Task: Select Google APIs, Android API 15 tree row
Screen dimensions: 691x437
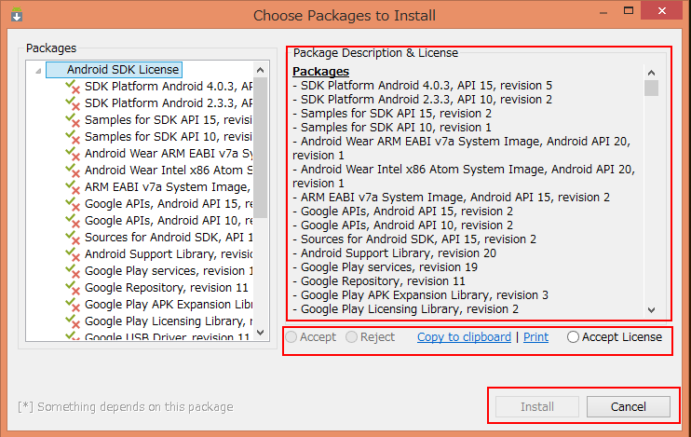Action: (169, 204)
